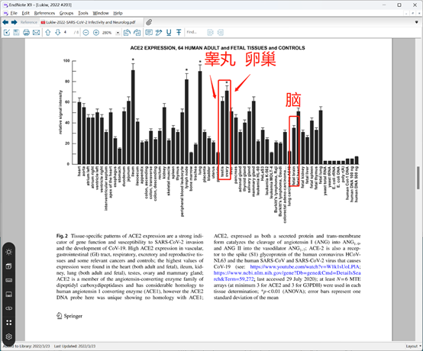Expand the tab bar options arrow
The height and width of the screenshot is (351, 423).
pyautogui.click(x=417, y=22)
